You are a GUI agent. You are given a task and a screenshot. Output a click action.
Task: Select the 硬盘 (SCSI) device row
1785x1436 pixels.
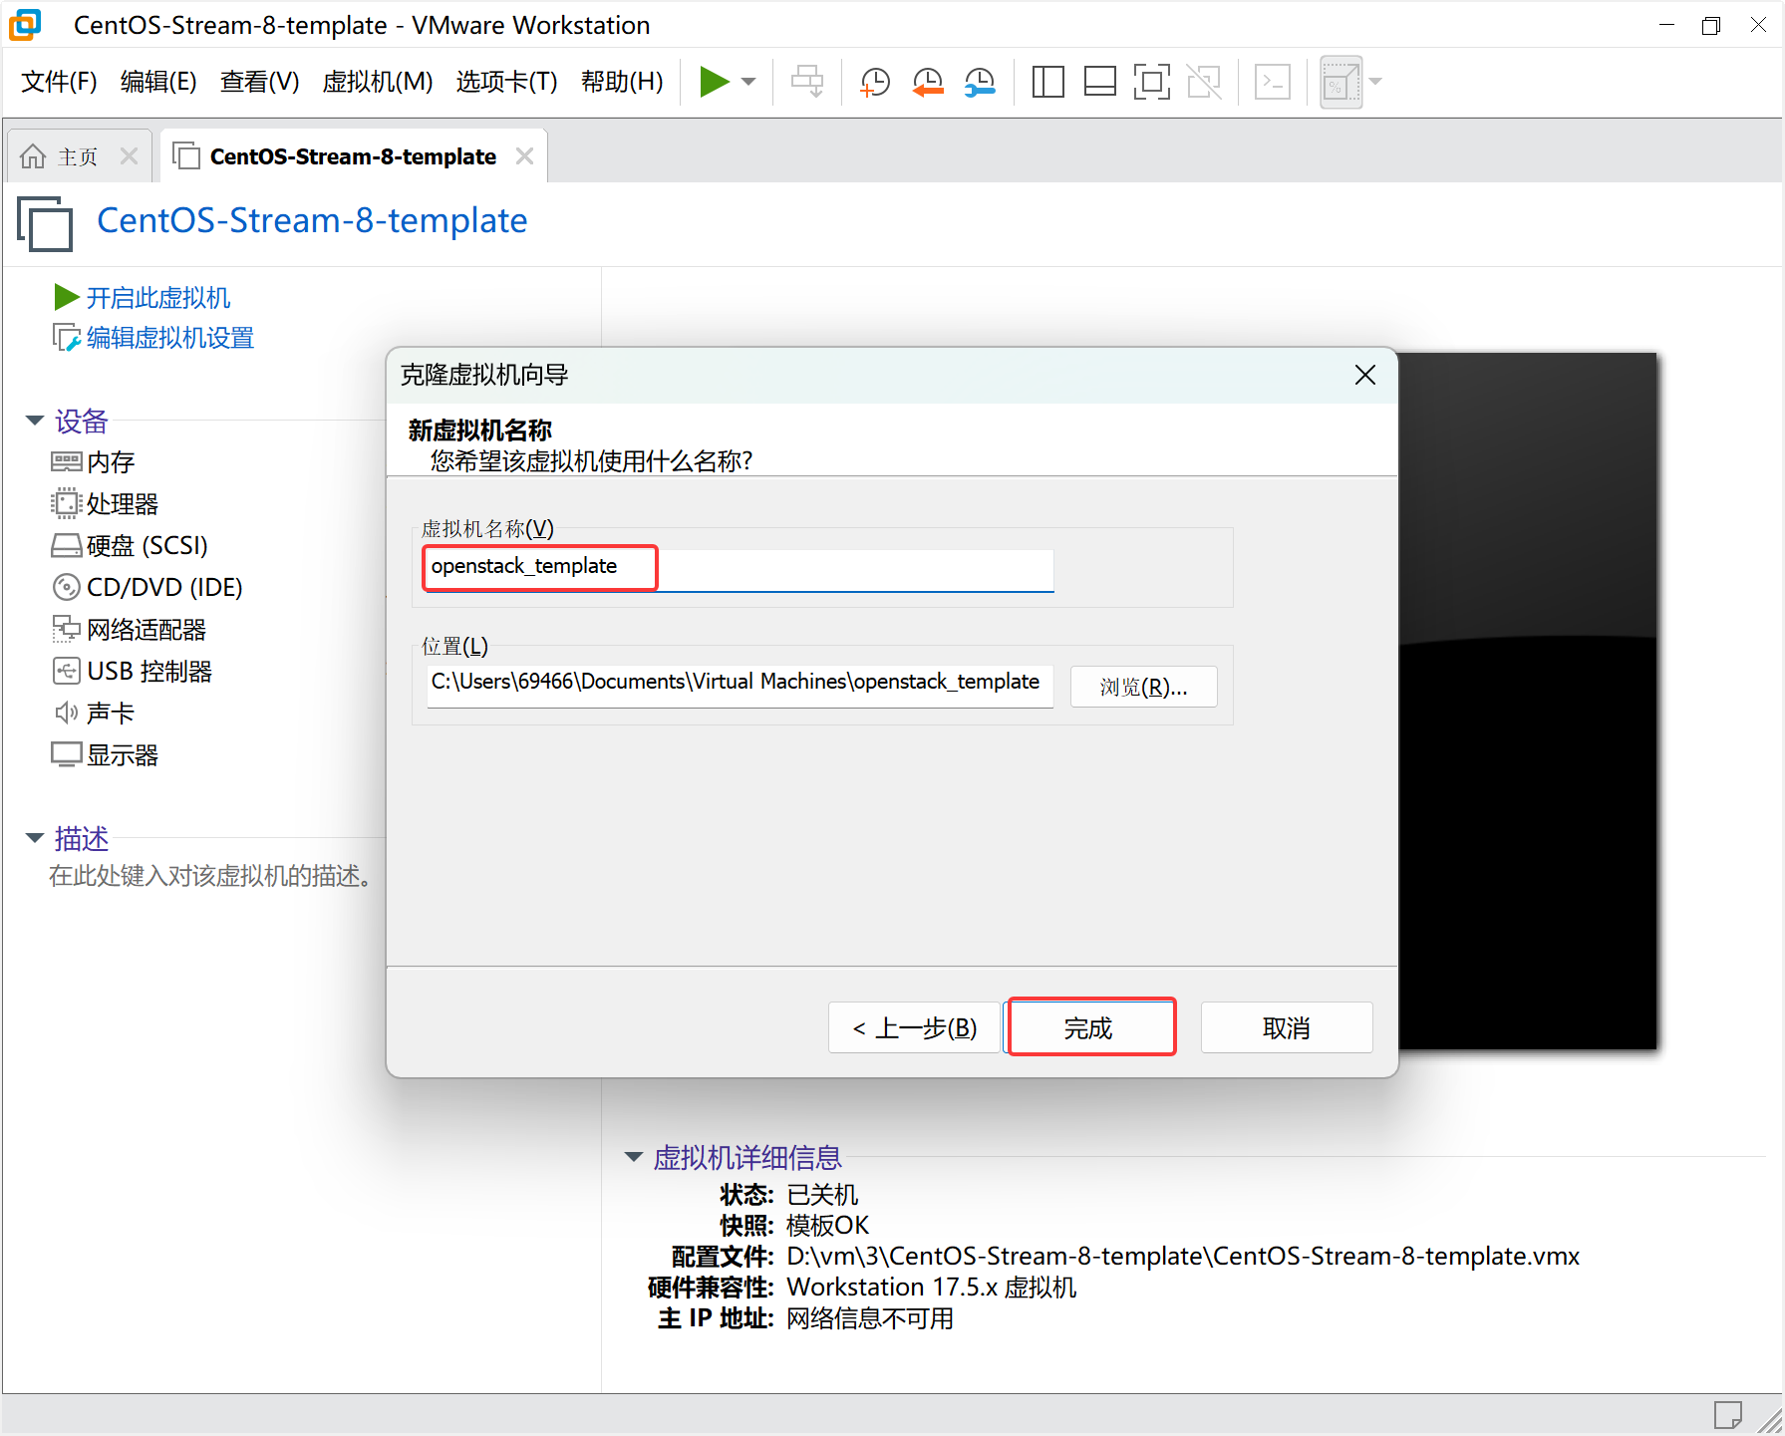coord(130,546)
